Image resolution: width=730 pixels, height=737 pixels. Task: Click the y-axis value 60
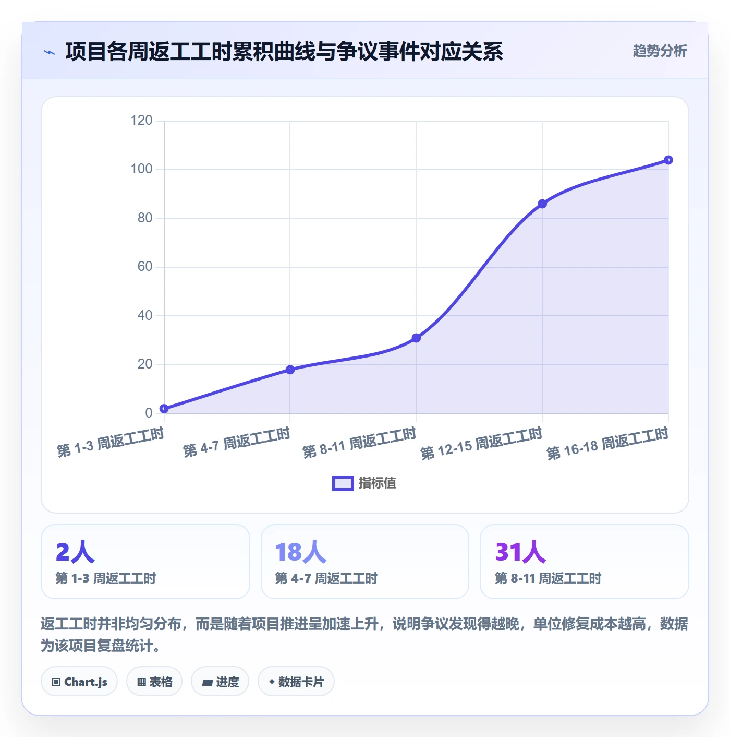(x=145, y=267)
